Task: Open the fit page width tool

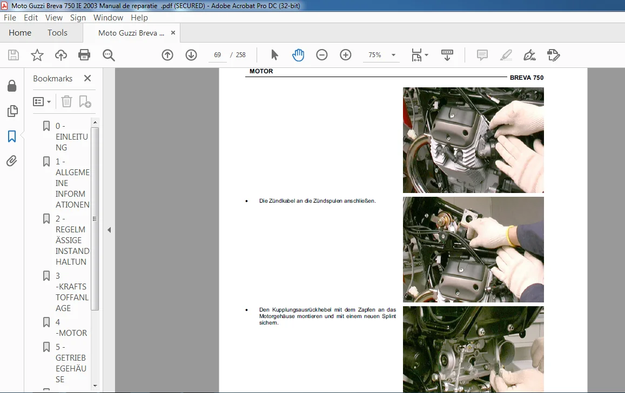Action: (x=416, y=55)
